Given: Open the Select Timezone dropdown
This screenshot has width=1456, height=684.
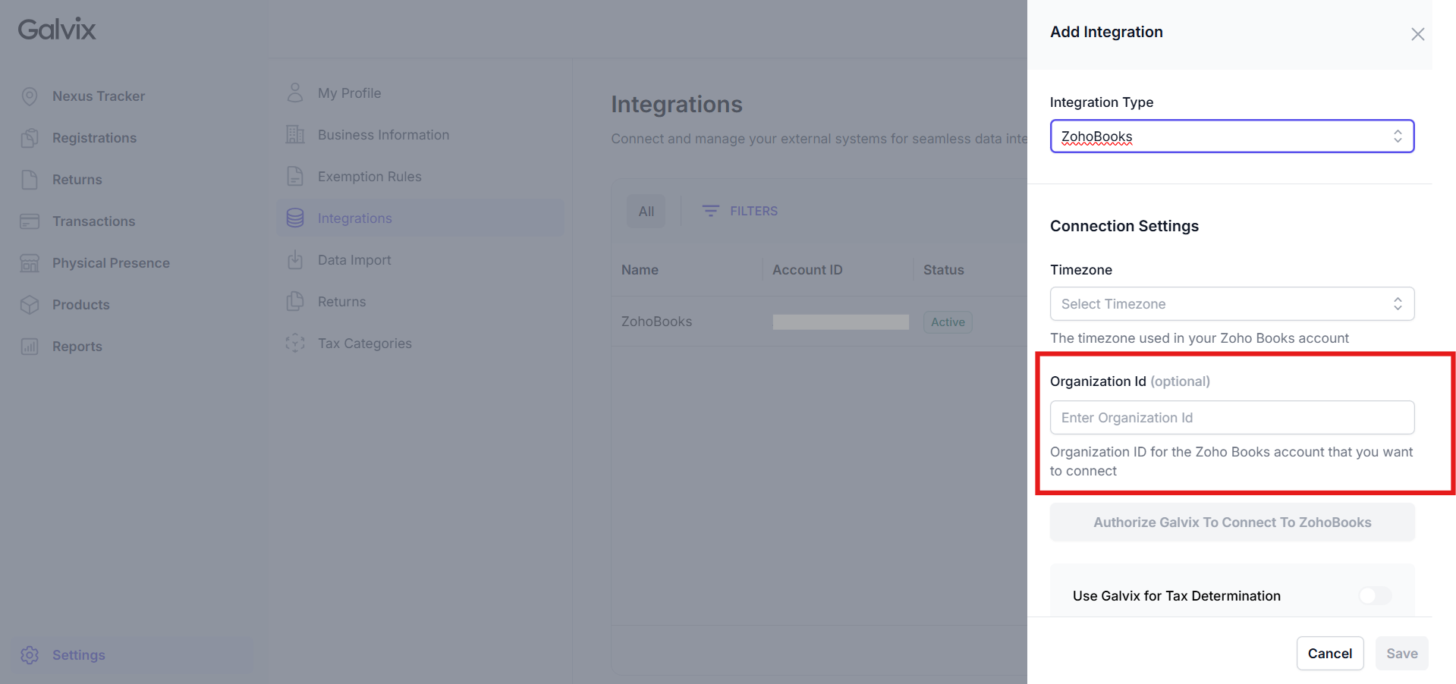Looking at the screenshot, I should click(1232, 304).
